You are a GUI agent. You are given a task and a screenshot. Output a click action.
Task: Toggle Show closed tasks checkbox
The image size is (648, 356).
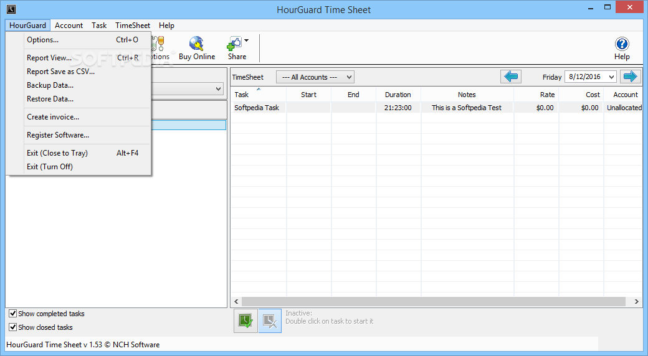13,327
